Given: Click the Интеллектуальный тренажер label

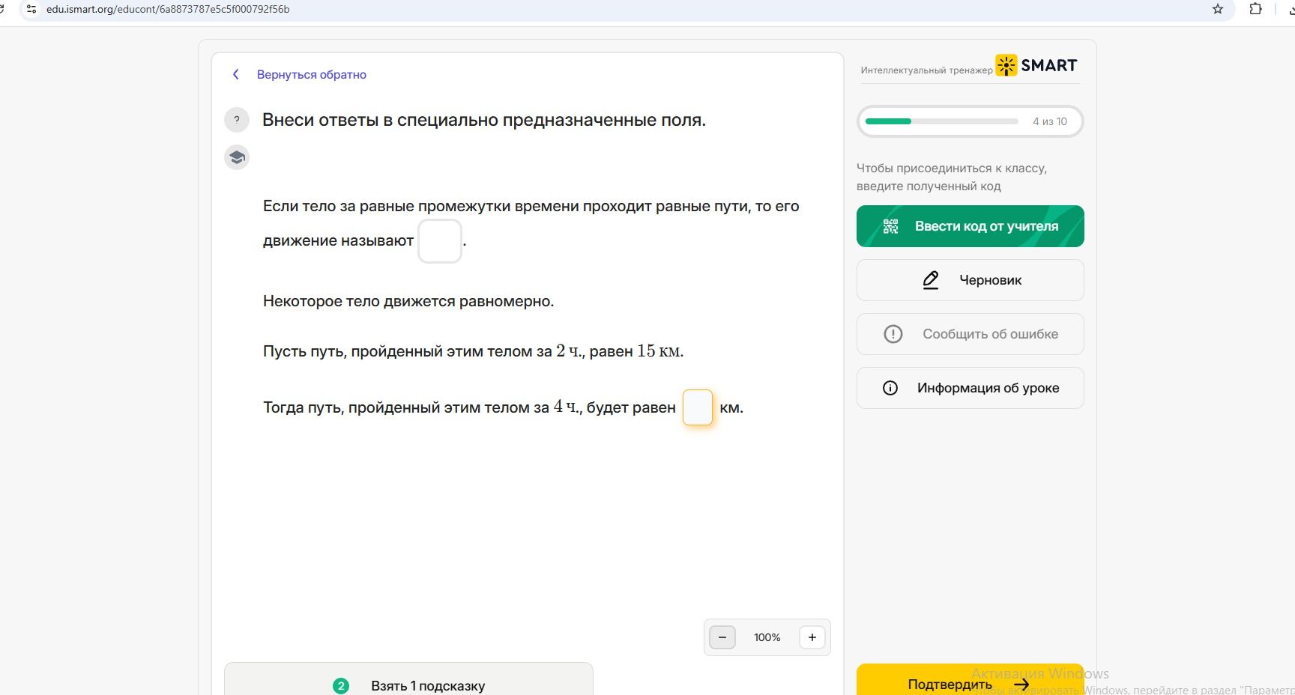Looking at the screenshot, I should 926,70.
